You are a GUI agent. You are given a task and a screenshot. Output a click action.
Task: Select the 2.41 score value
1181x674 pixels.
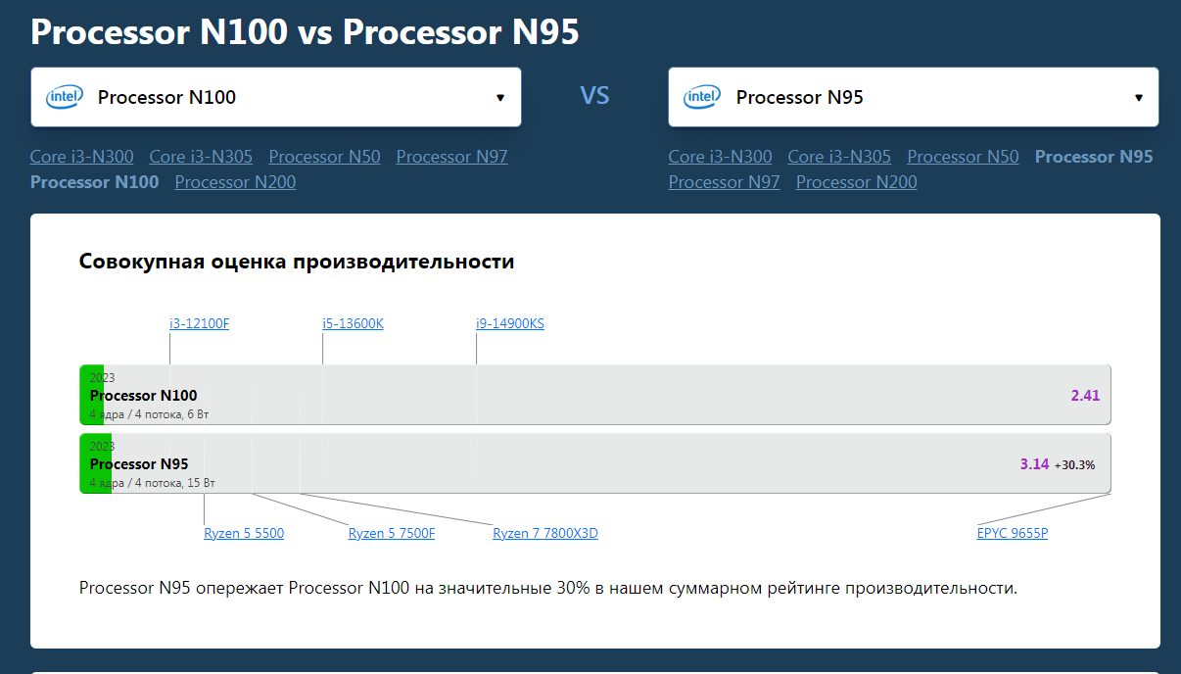(1086, 396)
